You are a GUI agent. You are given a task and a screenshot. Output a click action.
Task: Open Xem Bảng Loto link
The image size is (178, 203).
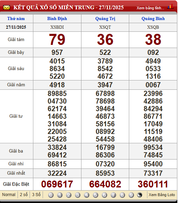tap(162, 195)
